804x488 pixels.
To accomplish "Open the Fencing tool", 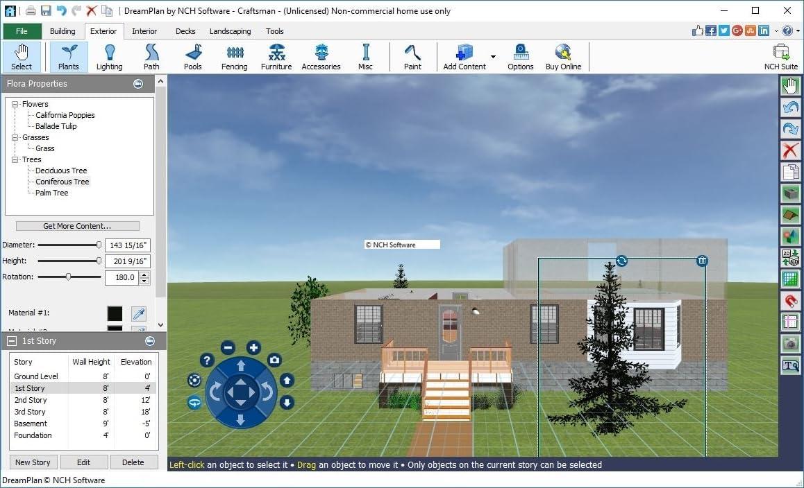I will [x=234, y=55].
